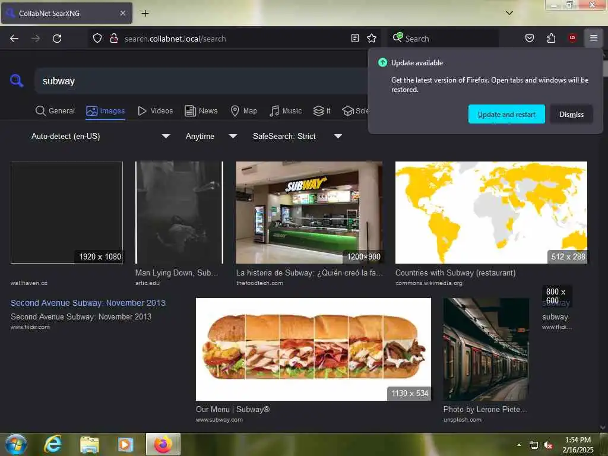Open the News search tab

(x=201, y=111)
